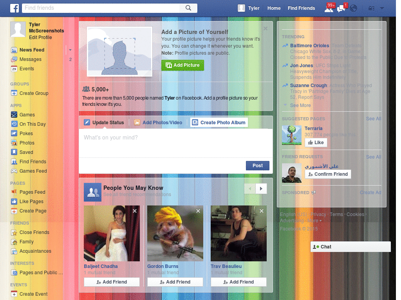Open Baltimore Orioles trending topic
The width and height of the screenshot is (401, 300).
[309, 46]
